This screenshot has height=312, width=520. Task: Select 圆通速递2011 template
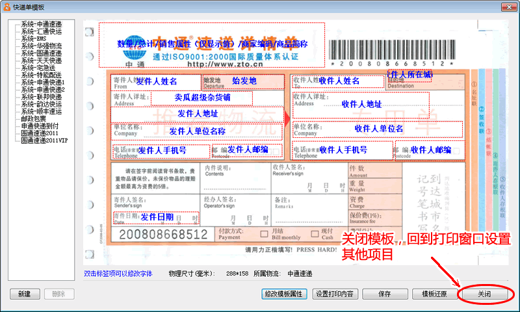[x=40, y=133]
